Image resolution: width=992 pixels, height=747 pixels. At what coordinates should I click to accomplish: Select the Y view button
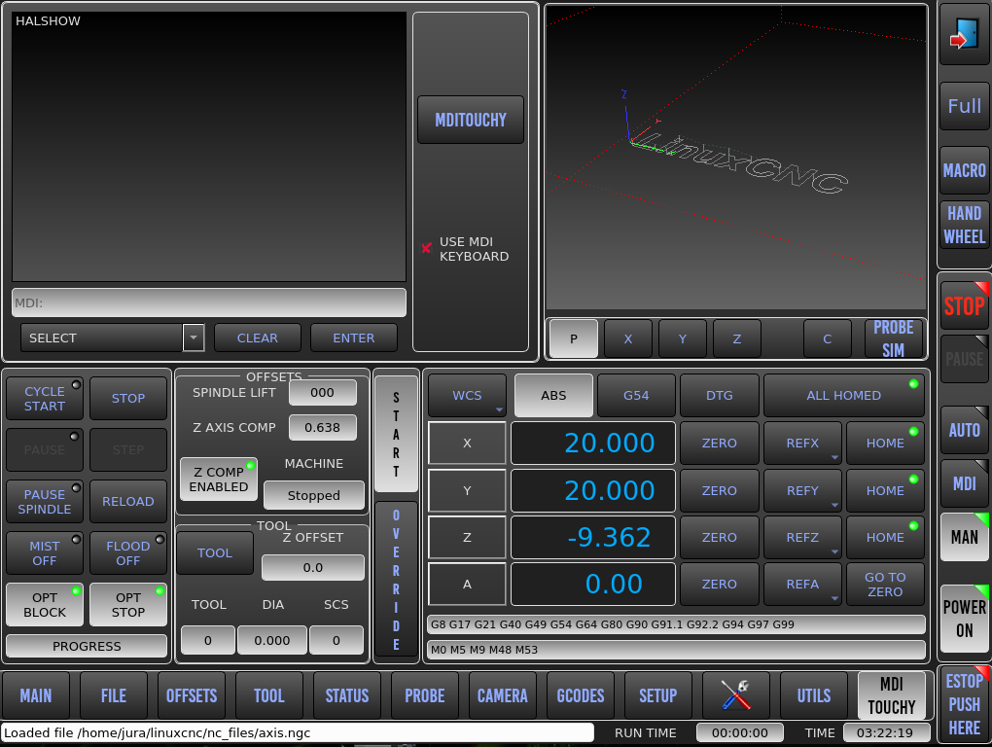tap(683, 338)
